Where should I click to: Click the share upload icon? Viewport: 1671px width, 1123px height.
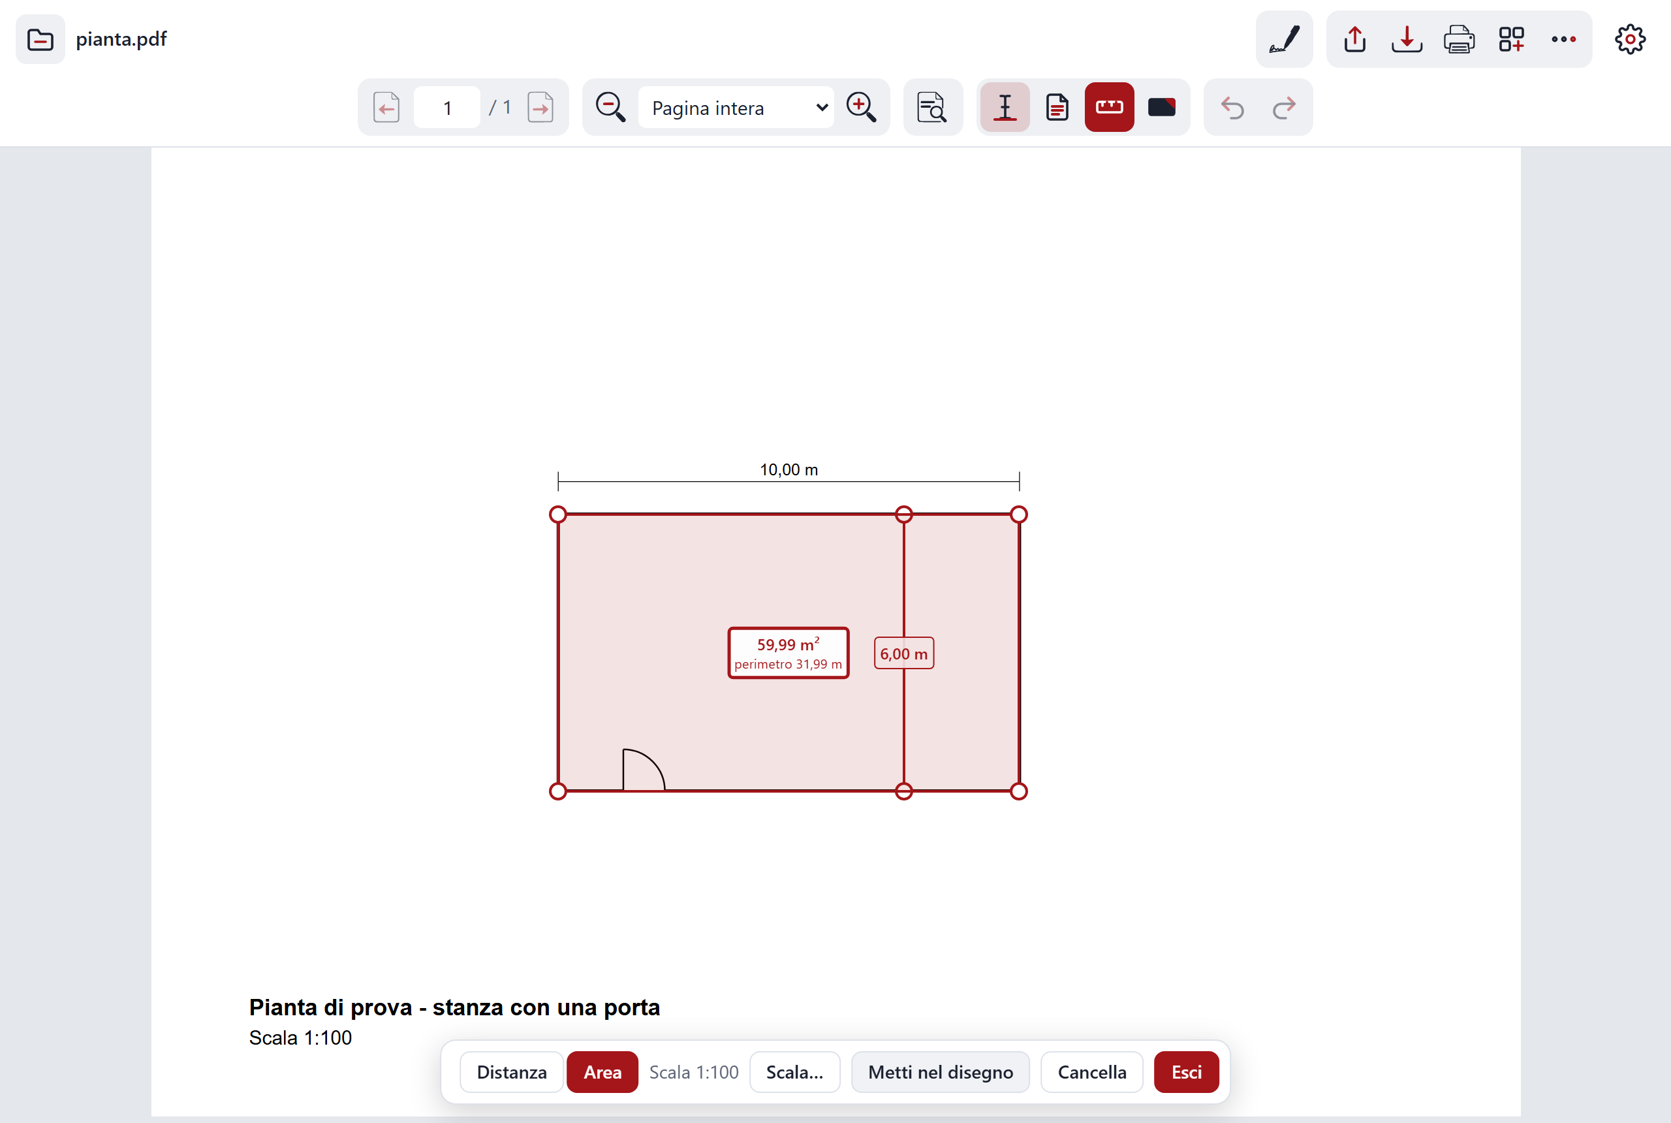pos(1354,39)
